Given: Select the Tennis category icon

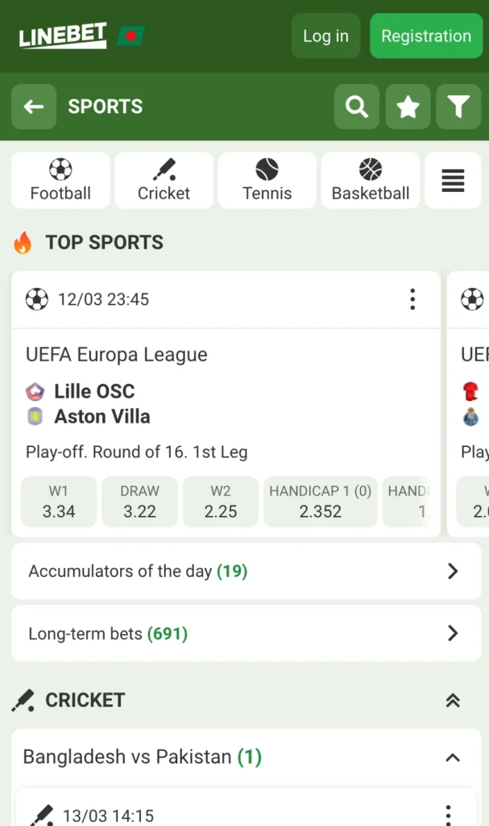Looking at the screenshot, I should coord(267,179).
